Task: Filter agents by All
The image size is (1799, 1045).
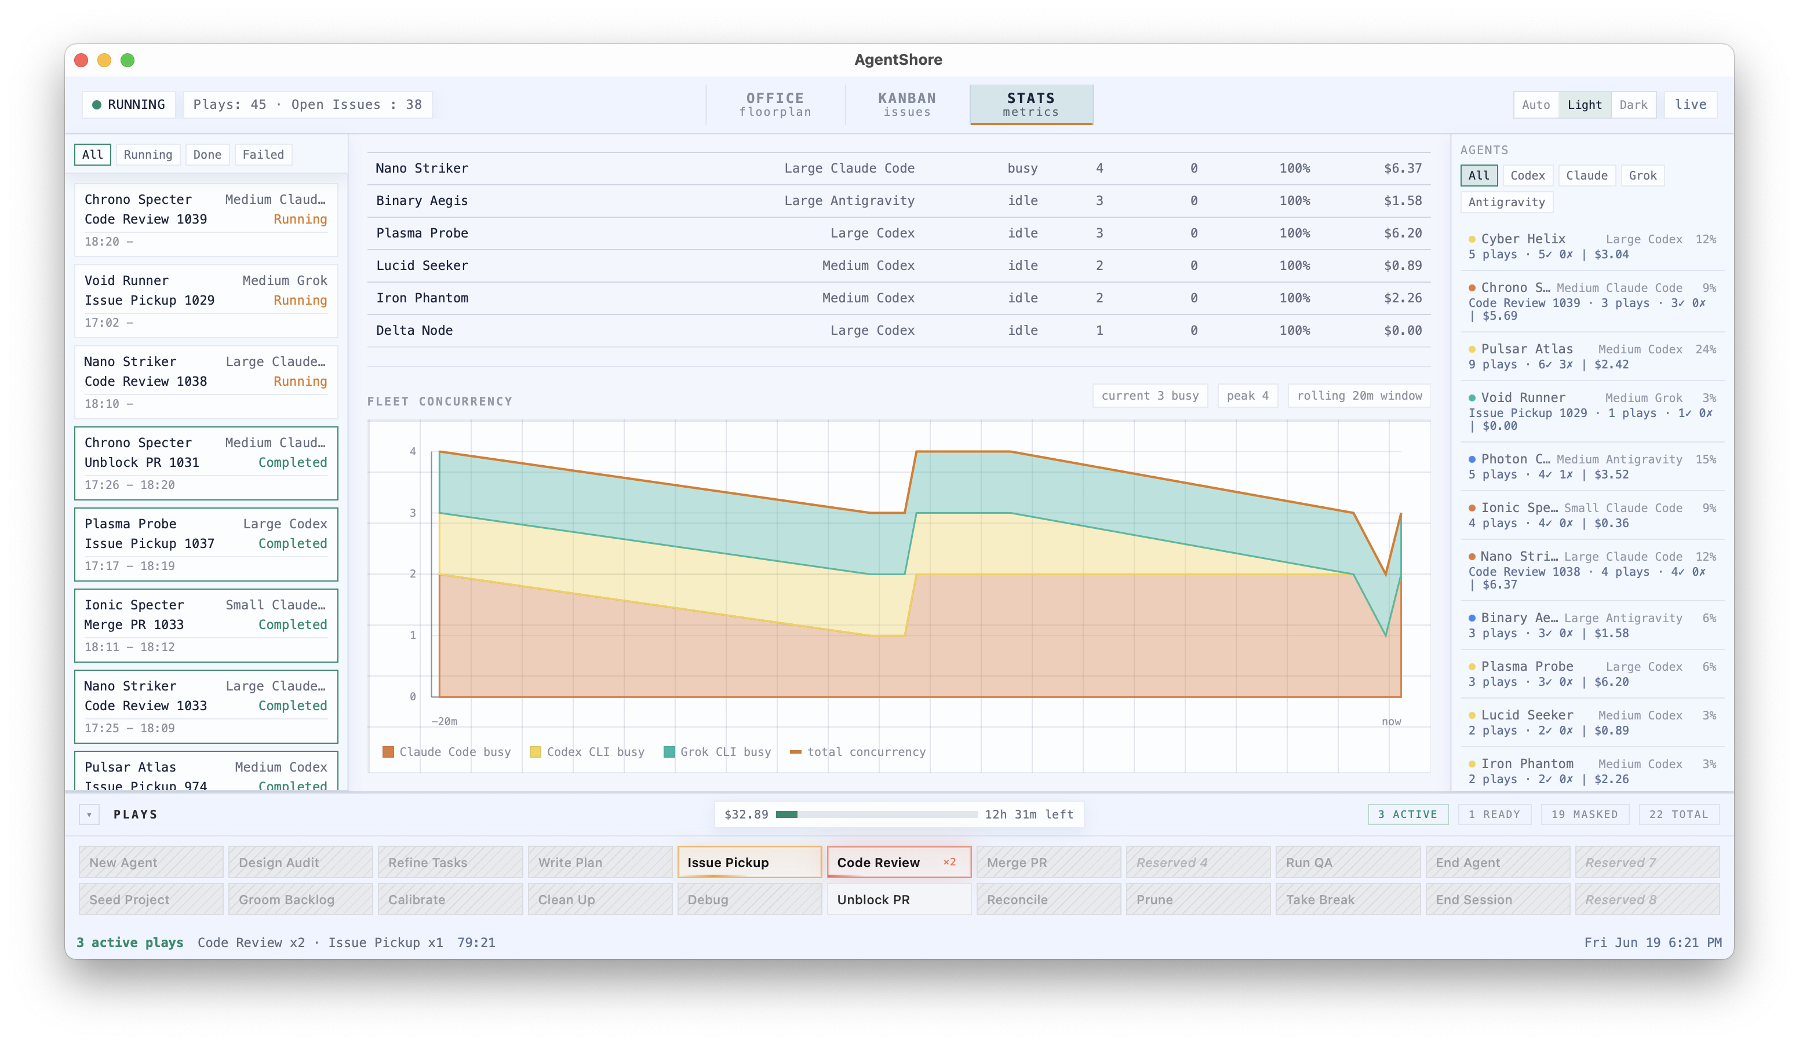Action: coord(1479,176)
